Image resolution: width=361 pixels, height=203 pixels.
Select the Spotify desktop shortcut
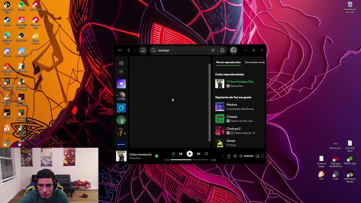(x=21, y=6)
